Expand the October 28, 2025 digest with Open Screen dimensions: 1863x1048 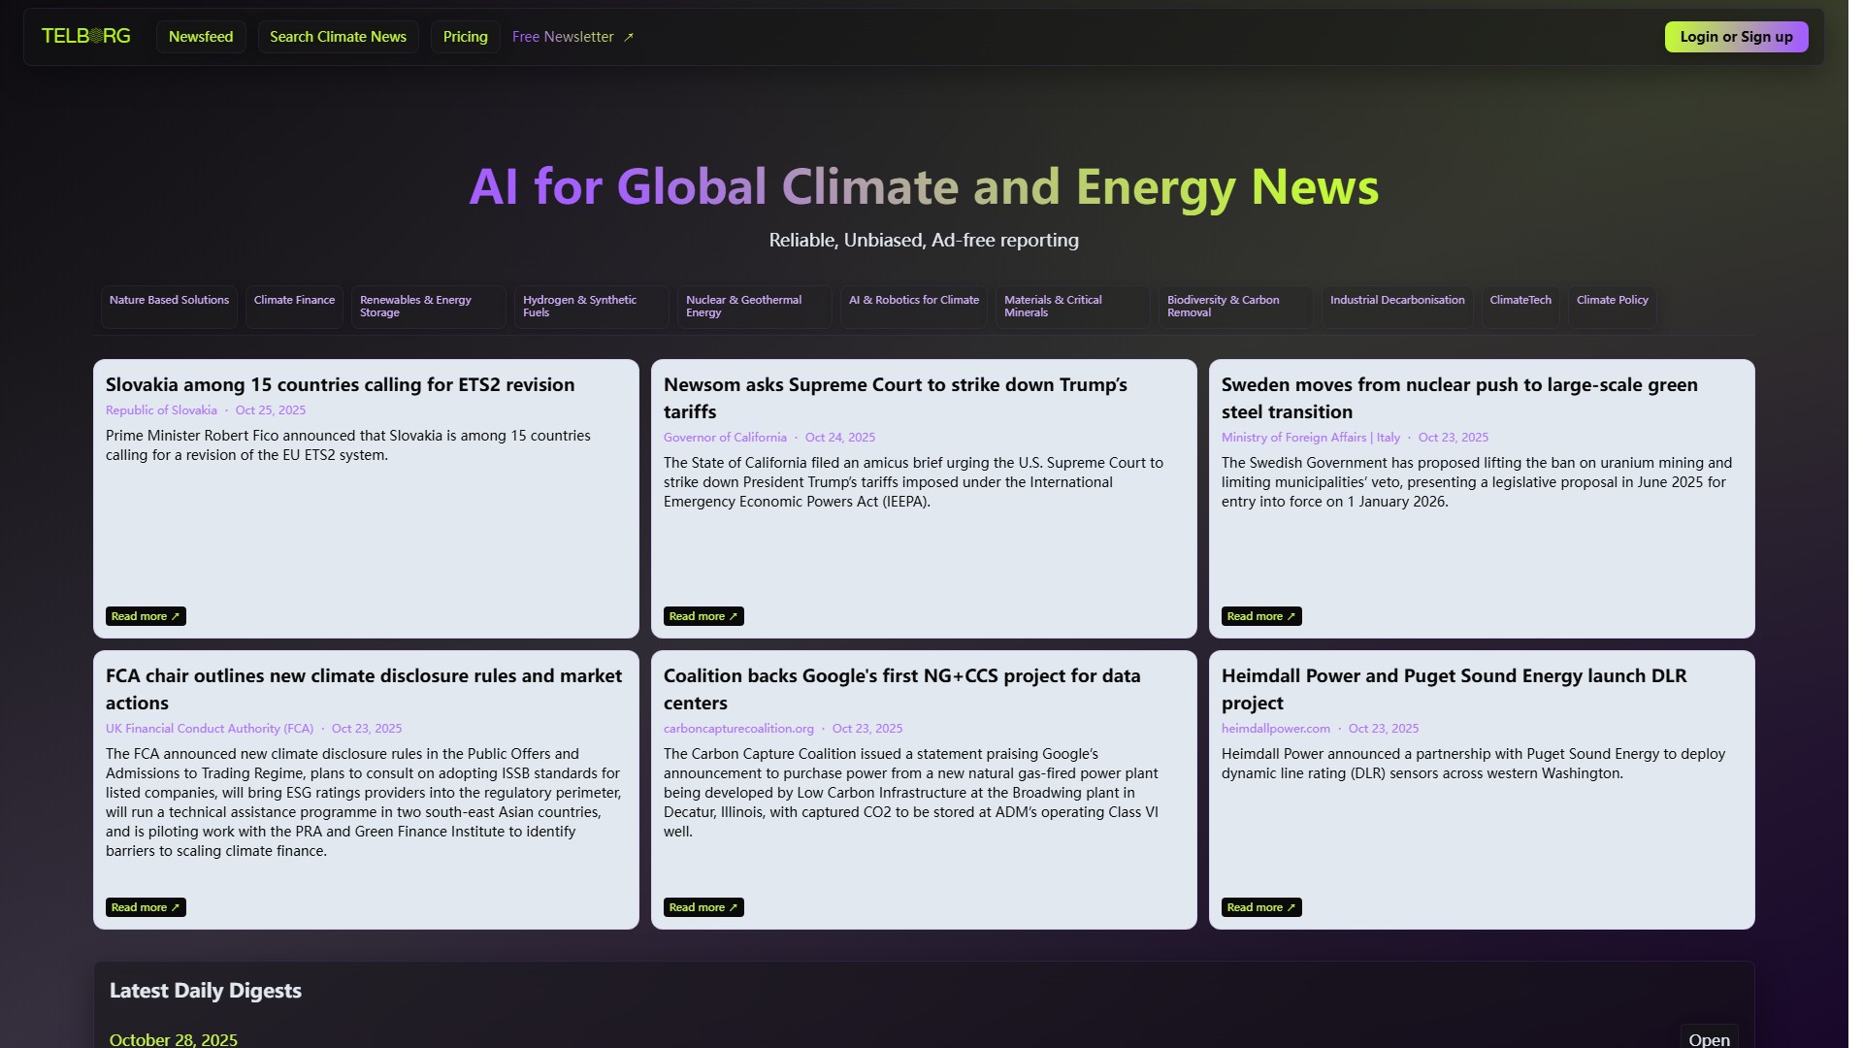pyautogui.click(x=1709, y=1038)
